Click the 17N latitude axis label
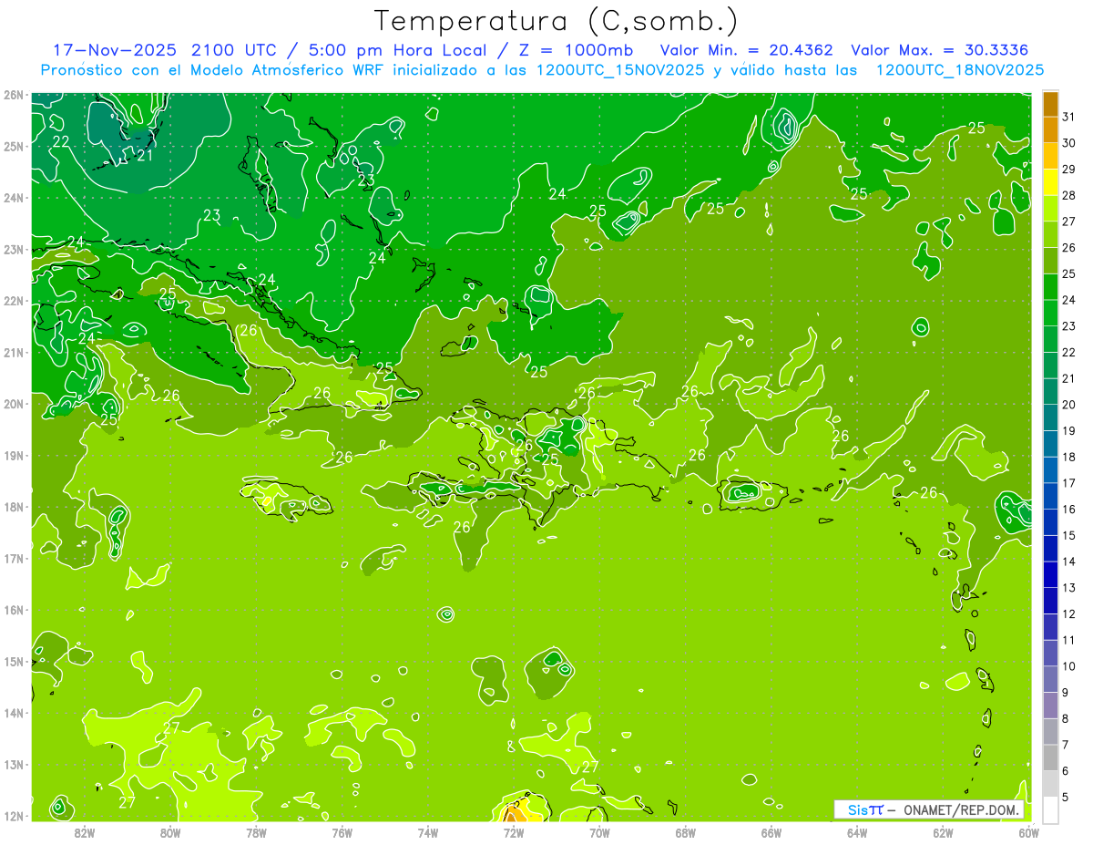 point(13,558)
